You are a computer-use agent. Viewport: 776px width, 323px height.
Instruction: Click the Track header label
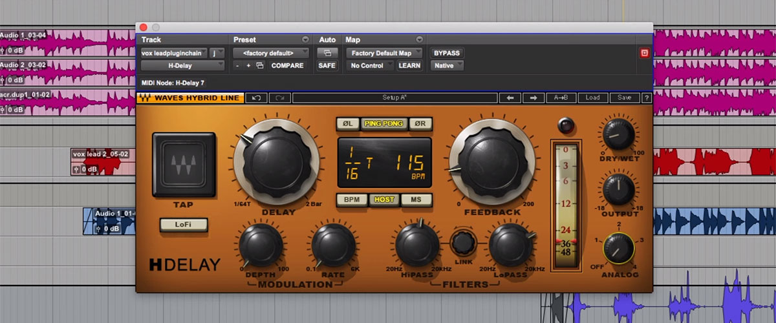(x=151, y=40)
